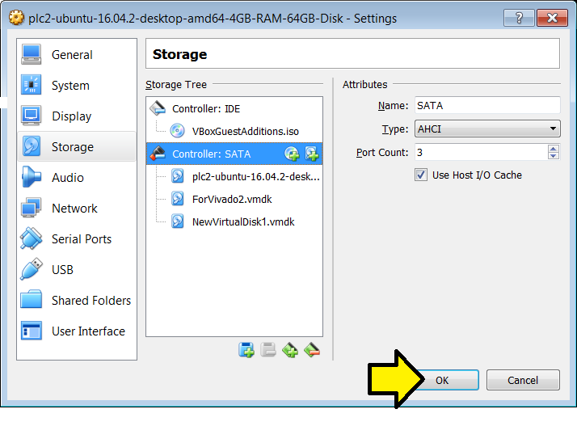Click the remove selected storage controller icon
The width and height of the screenshot is (577, 426).
pos(312,350)
